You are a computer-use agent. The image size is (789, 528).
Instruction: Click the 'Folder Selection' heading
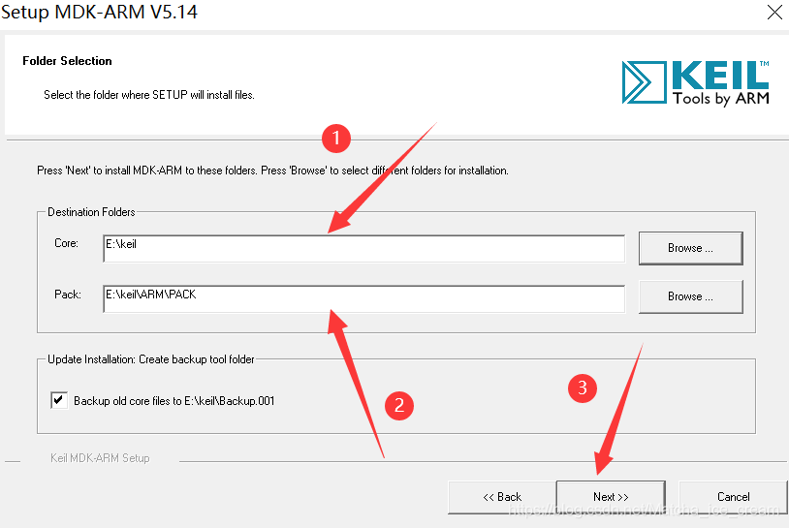tap(67, 61)
